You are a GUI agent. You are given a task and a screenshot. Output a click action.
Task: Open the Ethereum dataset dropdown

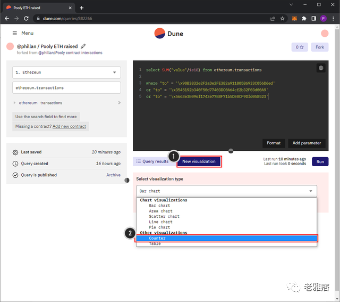[66, 72]
